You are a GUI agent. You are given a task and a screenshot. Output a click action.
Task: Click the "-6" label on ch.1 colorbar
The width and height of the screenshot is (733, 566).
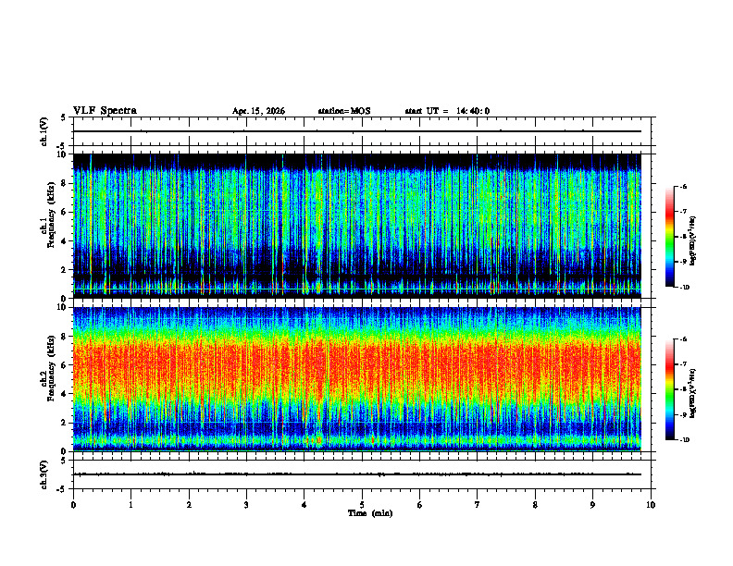pyautogui.click(x=684, y=186)
